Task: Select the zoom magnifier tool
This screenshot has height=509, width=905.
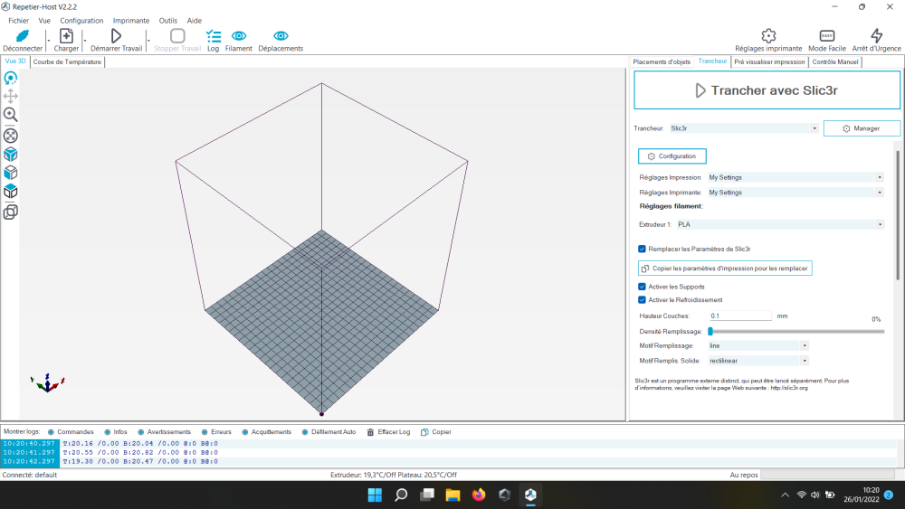Action: 10,115
